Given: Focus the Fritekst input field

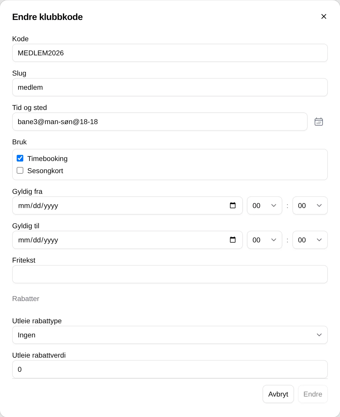Looking at the screenshot, I should [170, 274].
